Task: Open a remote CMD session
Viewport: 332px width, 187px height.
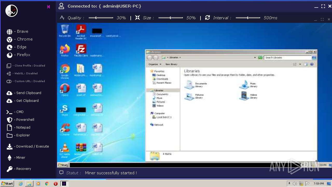Action: 15,112
